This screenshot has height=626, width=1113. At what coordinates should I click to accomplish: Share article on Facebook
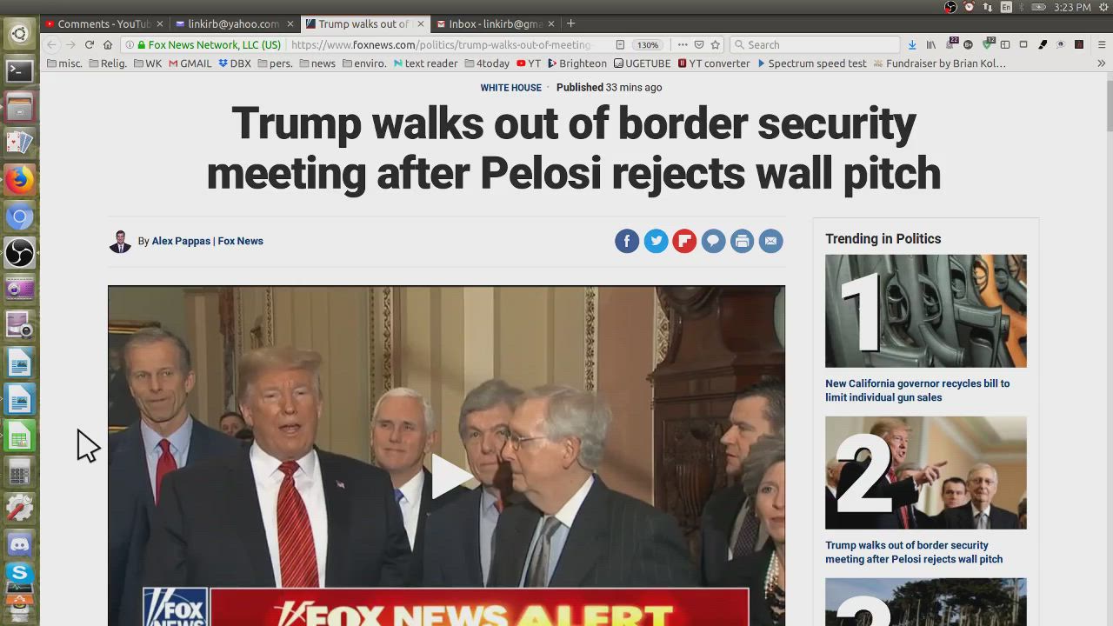(x=627, y=241)
